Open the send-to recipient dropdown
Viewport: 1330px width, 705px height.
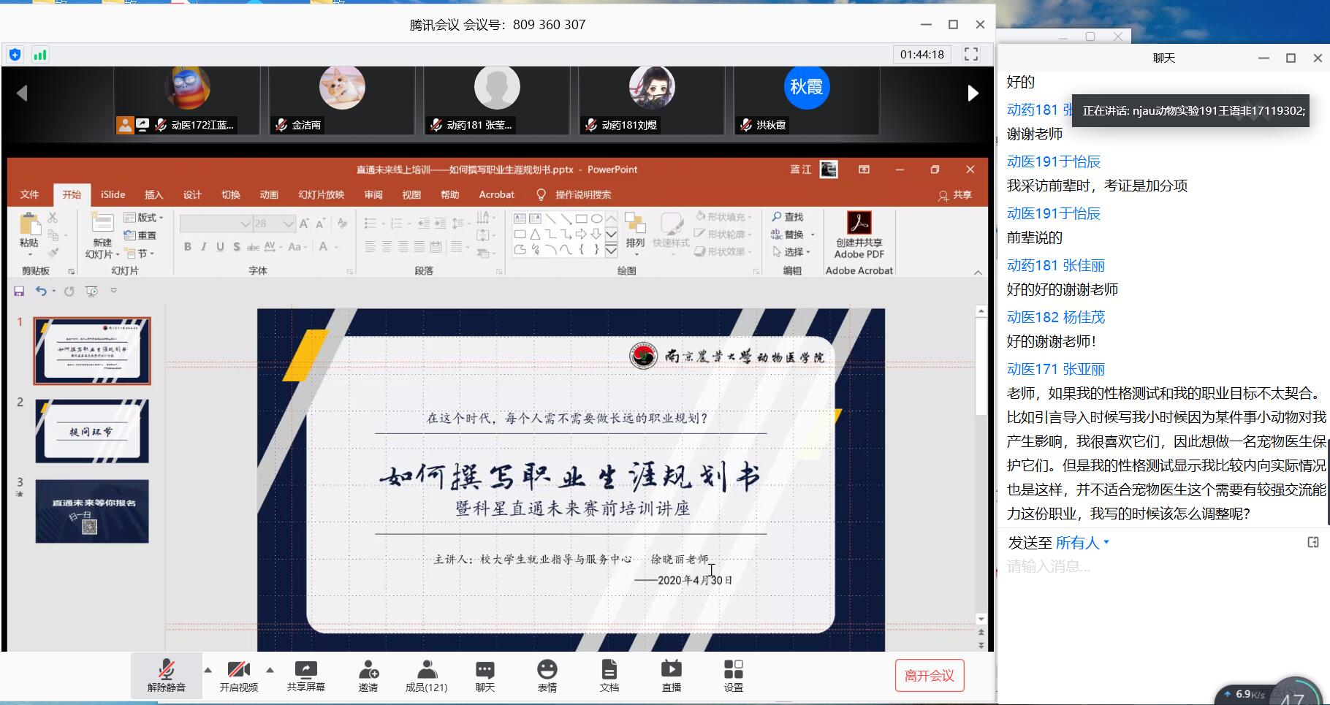[x=1082, y=543]
